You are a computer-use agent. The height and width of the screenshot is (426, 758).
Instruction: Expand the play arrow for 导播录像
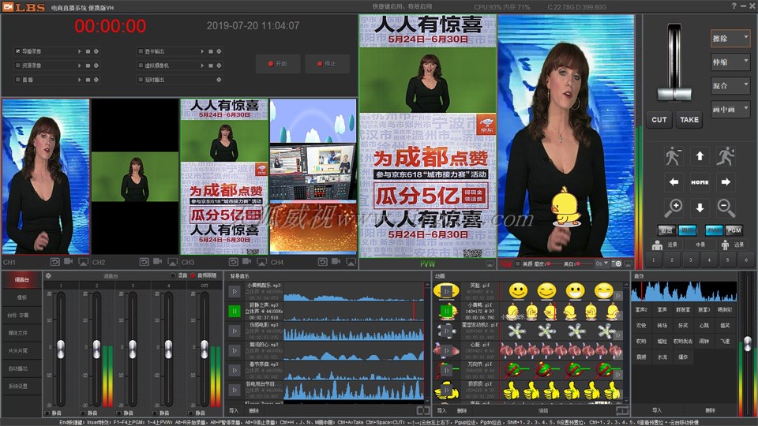tap(79, 51)
